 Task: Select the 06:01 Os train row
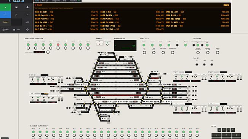click(x=67, y=12)
